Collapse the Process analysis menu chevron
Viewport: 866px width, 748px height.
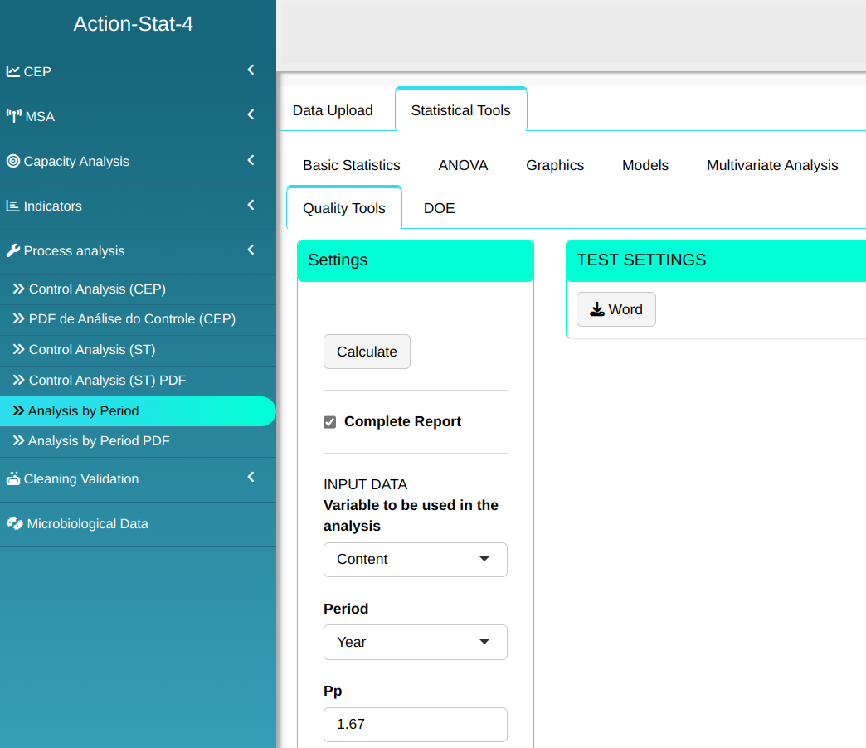(x=251, y=250)
